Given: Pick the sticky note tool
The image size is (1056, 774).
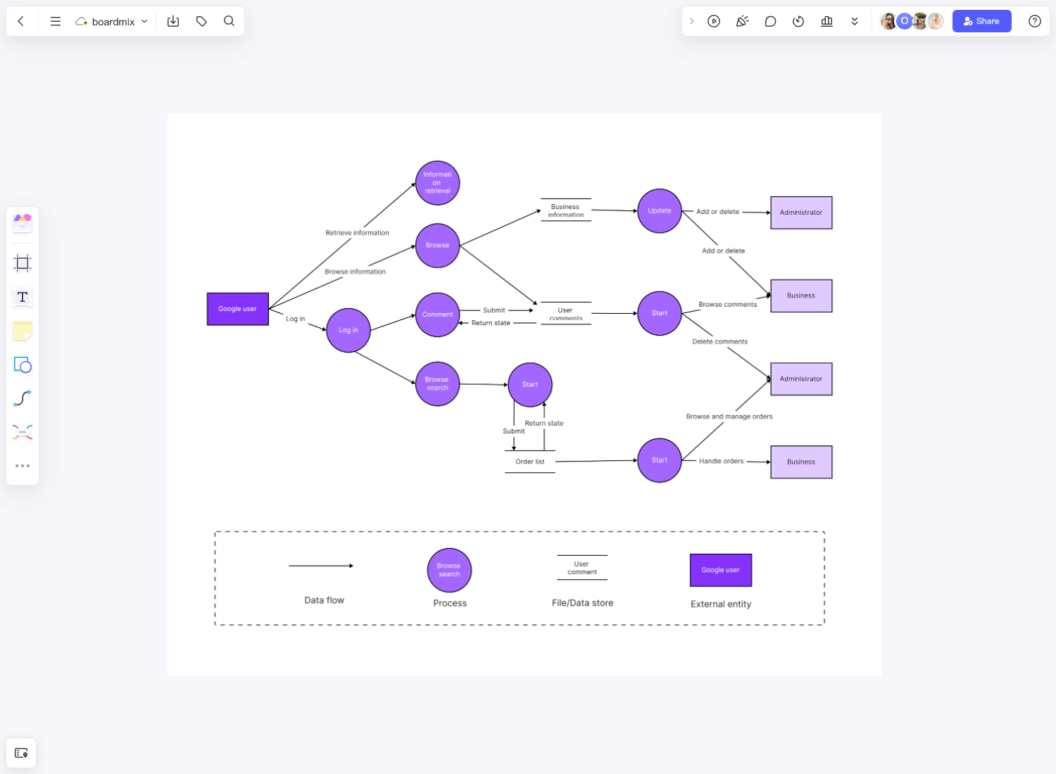Looking at the screenshot, I should (x=22, y=331).
